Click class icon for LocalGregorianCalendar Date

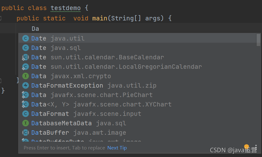point(26,67)
